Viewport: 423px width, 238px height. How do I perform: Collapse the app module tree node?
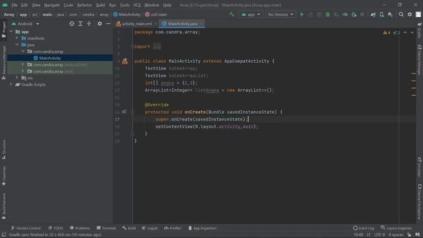(x=11, y=32)
